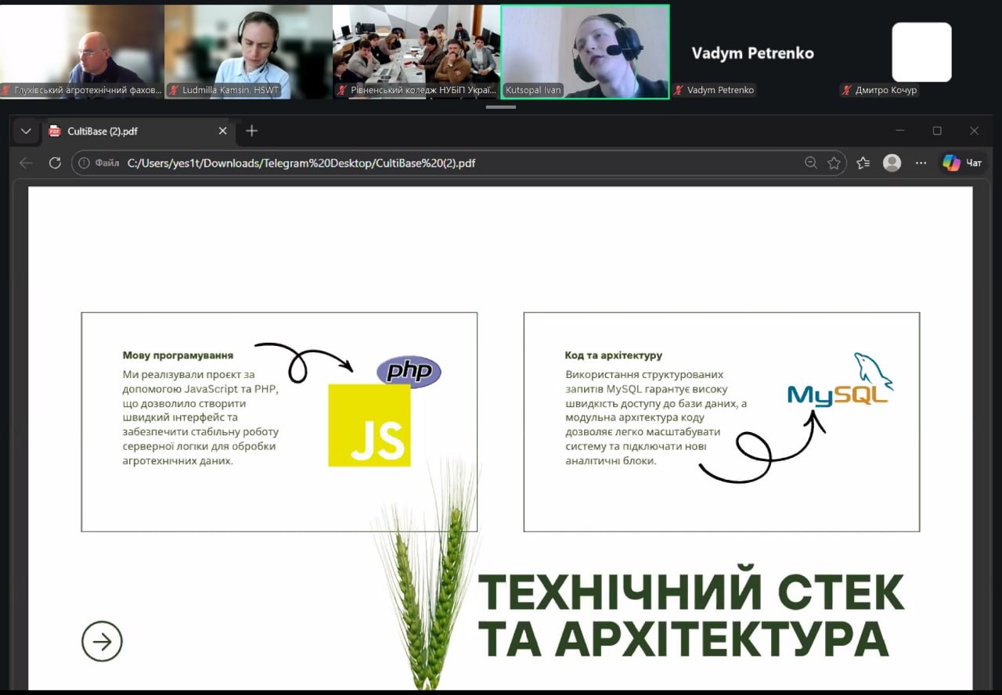Image resolution: width=1002 pixels, height=695 pixels.
Task: Click muted mic icon for Рівненський коледж
Action: point(342,90)
